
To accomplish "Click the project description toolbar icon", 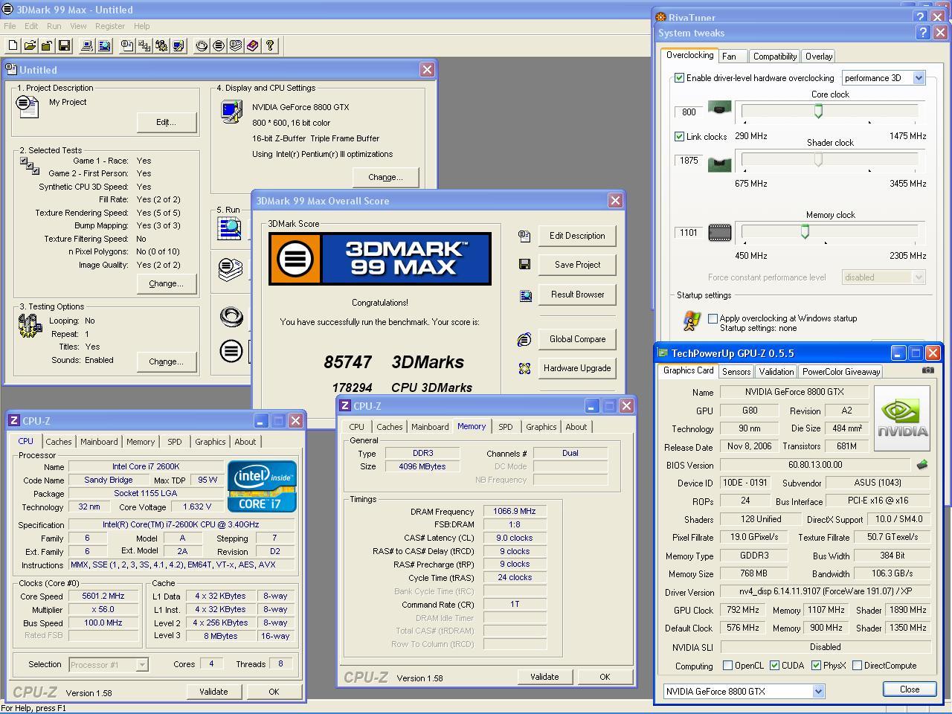I will tap(127, 45).
